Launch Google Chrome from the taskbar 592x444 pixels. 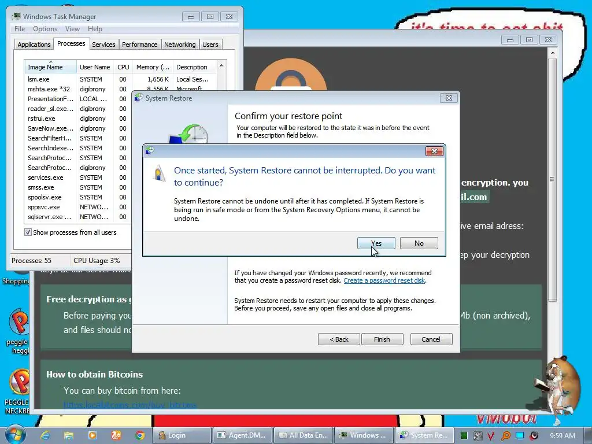(140, 435)
